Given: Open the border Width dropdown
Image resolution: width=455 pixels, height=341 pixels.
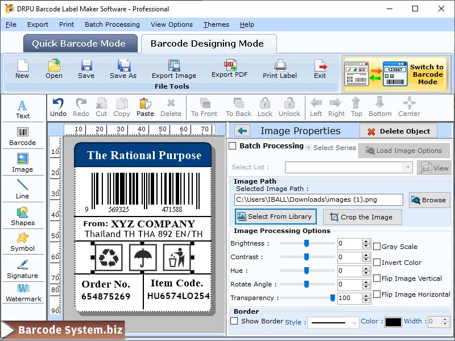Looking at the screenshot, I should pos(438,322).
